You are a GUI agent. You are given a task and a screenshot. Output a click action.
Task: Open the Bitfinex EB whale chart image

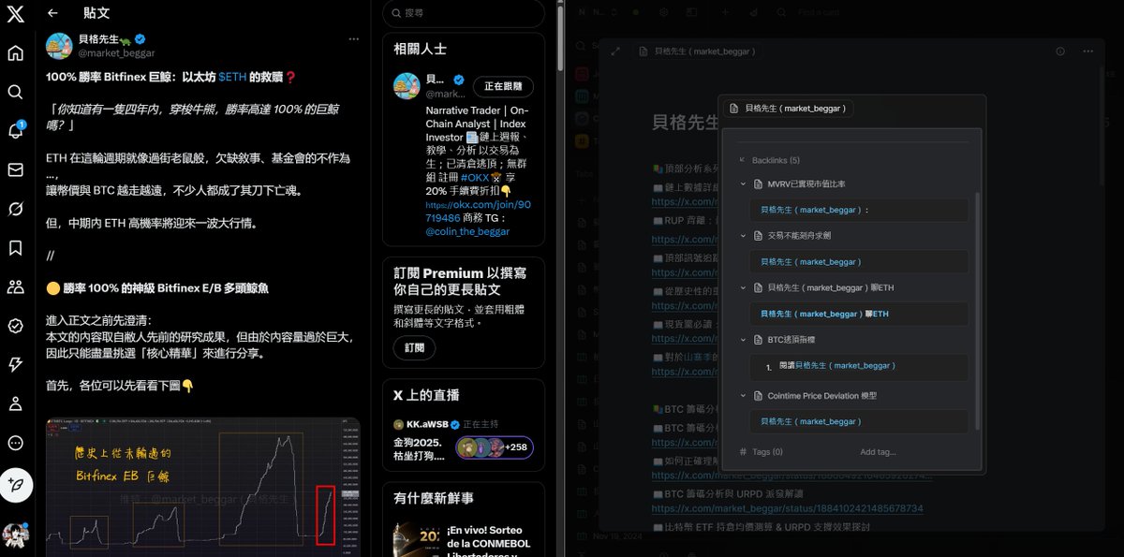pos(203,487)
